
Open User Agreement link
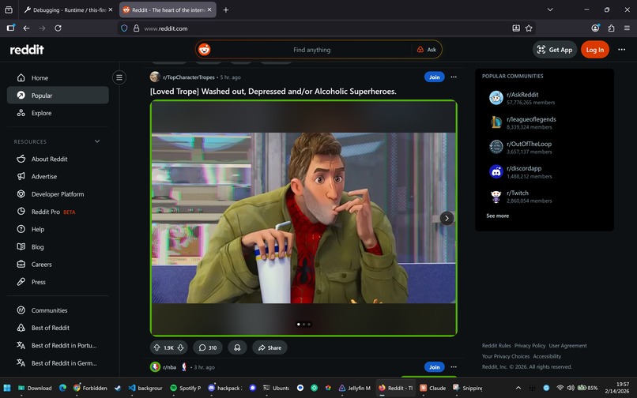point(567,346)
